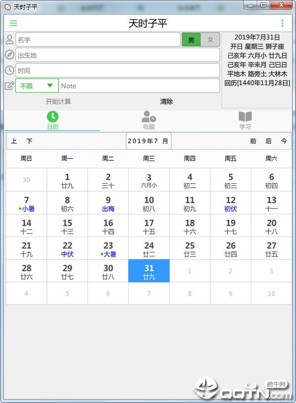Select July 3 六月小 in calendar
Screen dimensions: 296x403
[149, 180]
